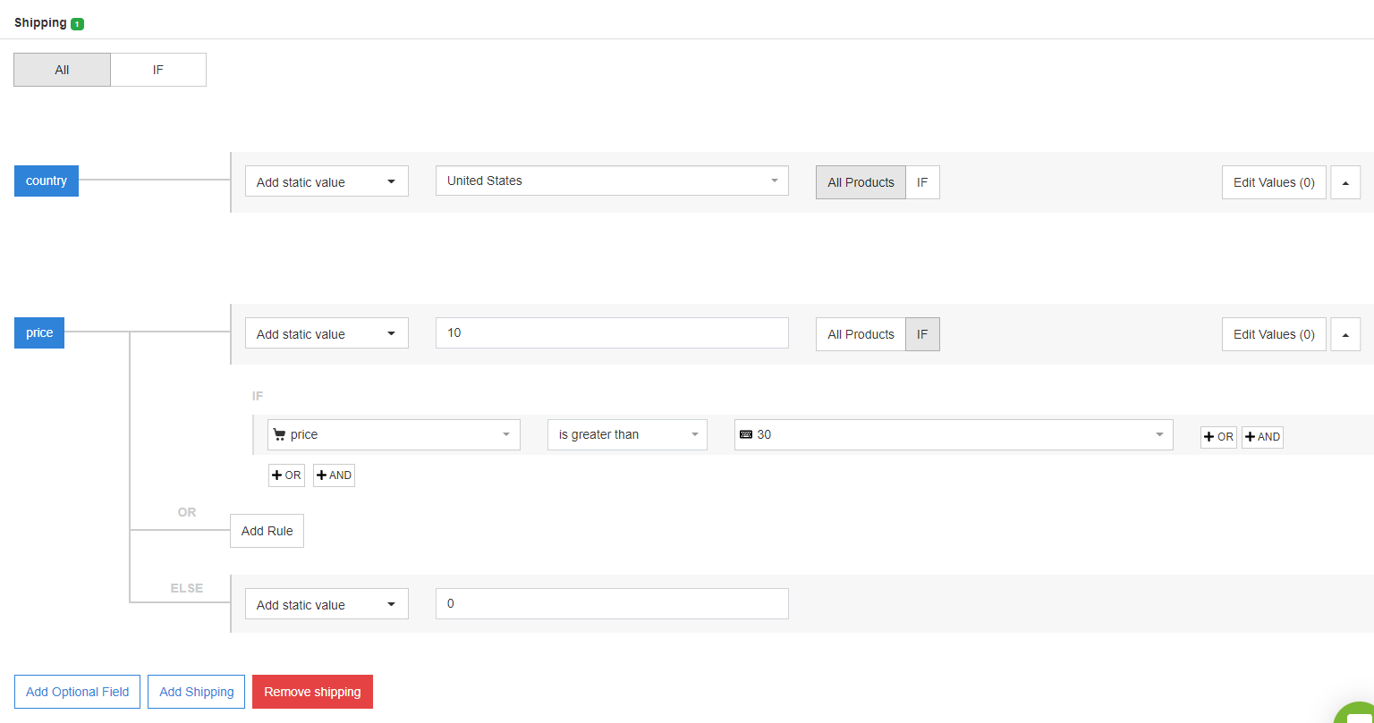Open the United States country dropdown
The image size is (1374, 723).
612,181
